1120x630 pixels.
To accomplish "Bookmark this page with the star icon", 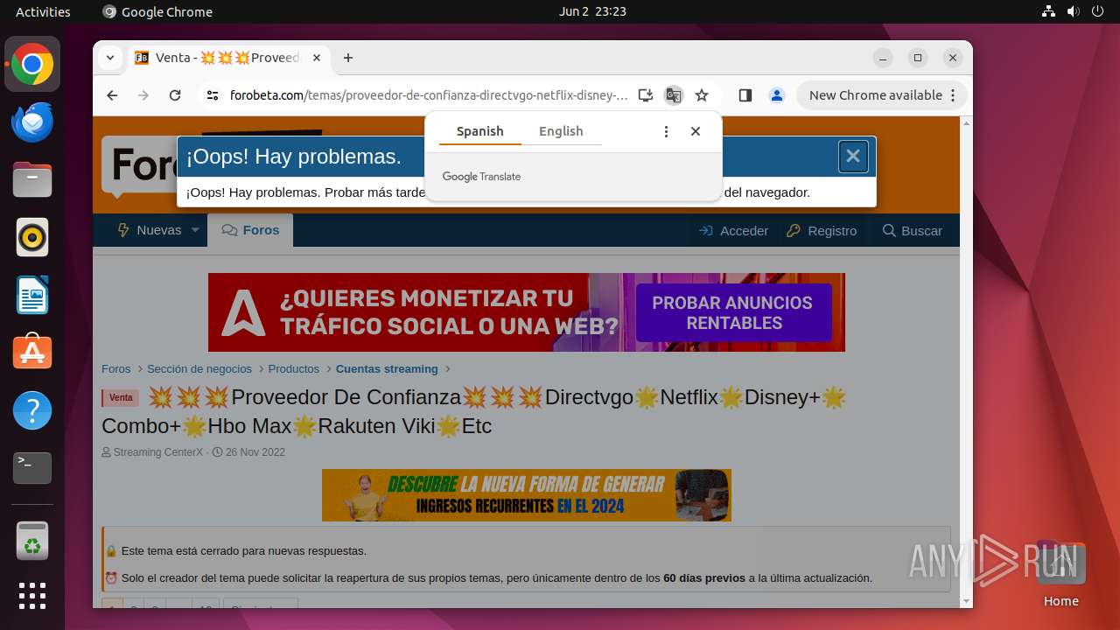I will 702,95.
